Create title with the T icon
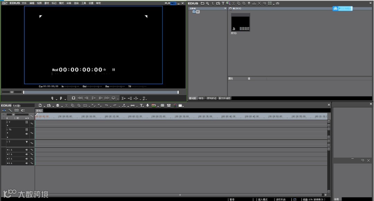374x201 pixels. point(141,106)
